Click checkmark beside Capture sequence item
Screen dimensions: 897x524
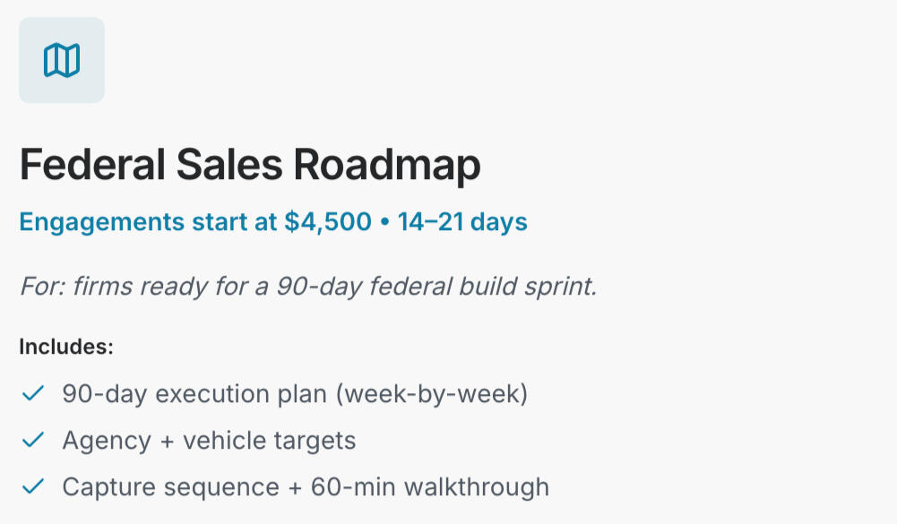coord(33,486)
